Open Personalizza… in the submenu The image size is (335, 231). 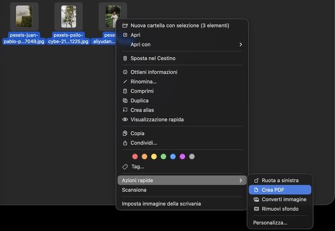[x=280, y=223]
